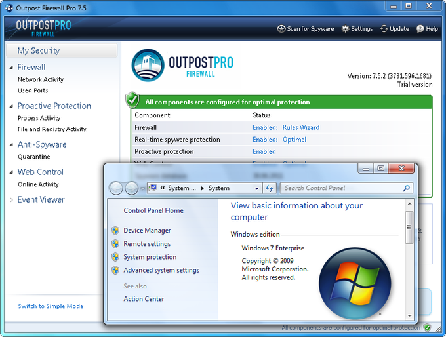
Task: Collapse the Firewall tree section
Action: (x=11, y=68)
